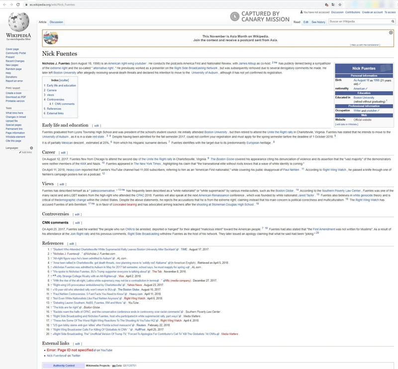Click Create an account link
The width and height of the screenshot is (398, 369).
372,12
